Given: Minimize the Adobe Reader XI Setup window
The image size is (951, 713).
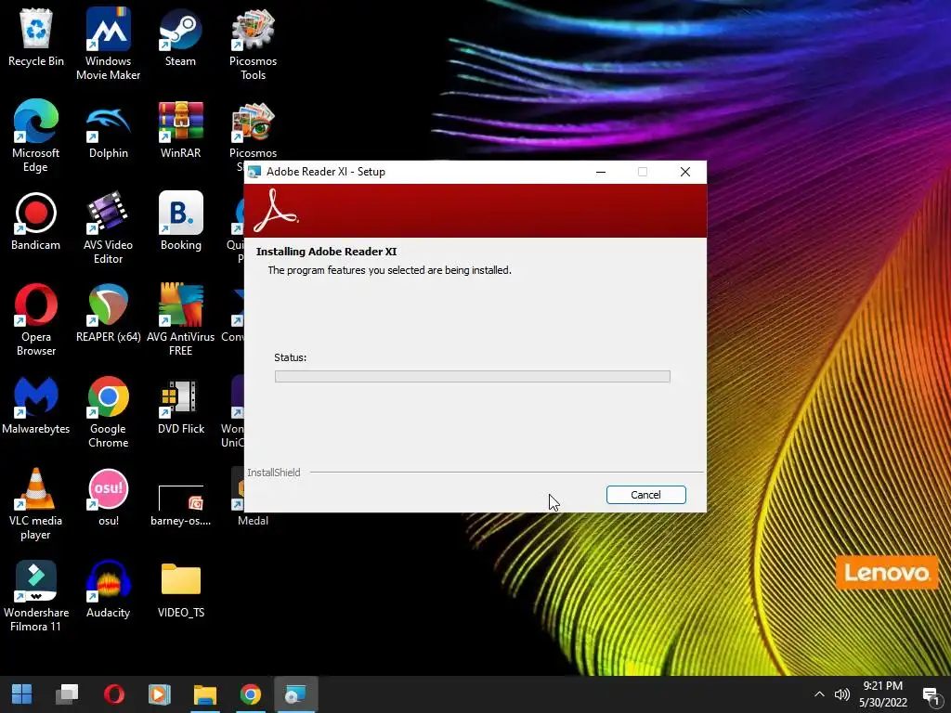Looking at the screenshot, I should (x=601, y=172).
